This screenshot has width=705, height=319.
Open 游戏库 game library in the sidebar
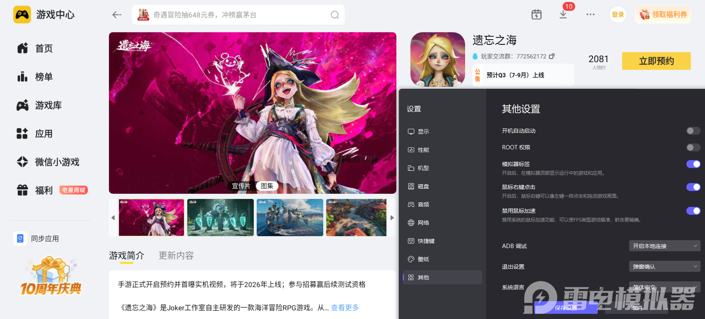[39, 105]
